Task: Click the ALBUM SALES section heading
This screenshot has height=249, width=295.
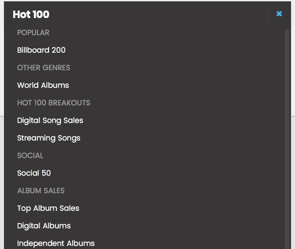Action: click(x=41, y=191)
